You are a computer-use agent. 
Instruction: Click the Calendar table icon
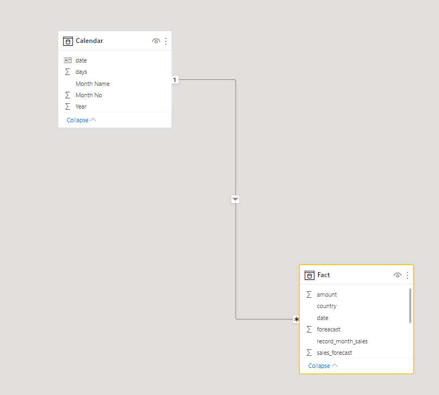point(68,41)
